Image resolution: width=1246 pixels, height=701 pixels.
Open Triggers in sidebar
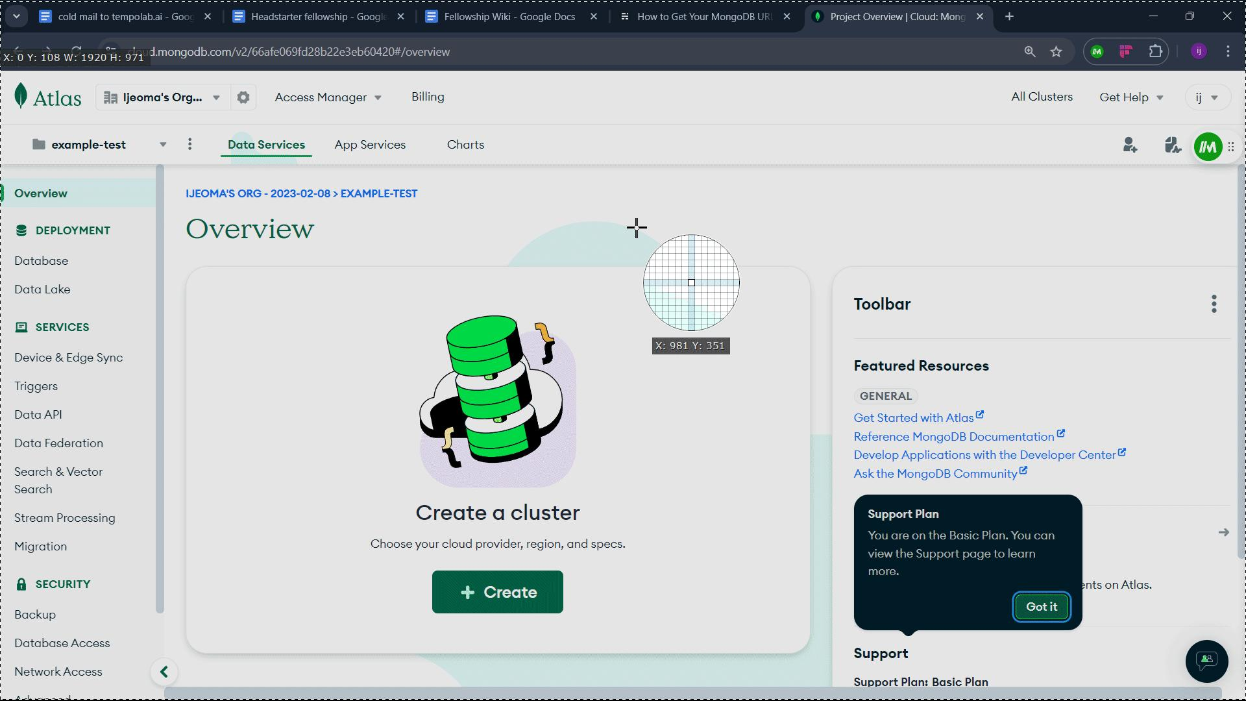(x=36, y=386)
